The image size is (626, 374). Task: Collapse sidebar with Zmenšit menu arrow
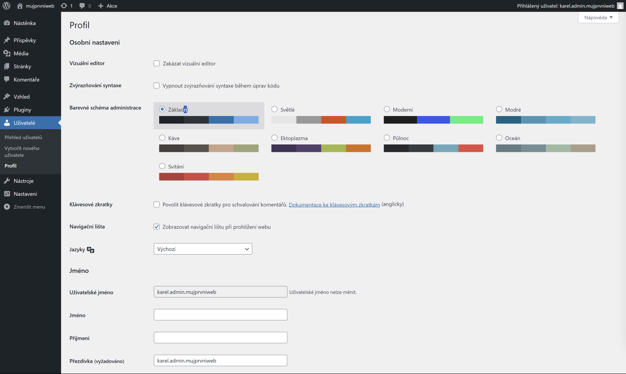[x=7, y=207]
